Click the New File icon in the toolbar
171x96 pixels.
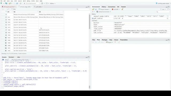coord(1,3)
